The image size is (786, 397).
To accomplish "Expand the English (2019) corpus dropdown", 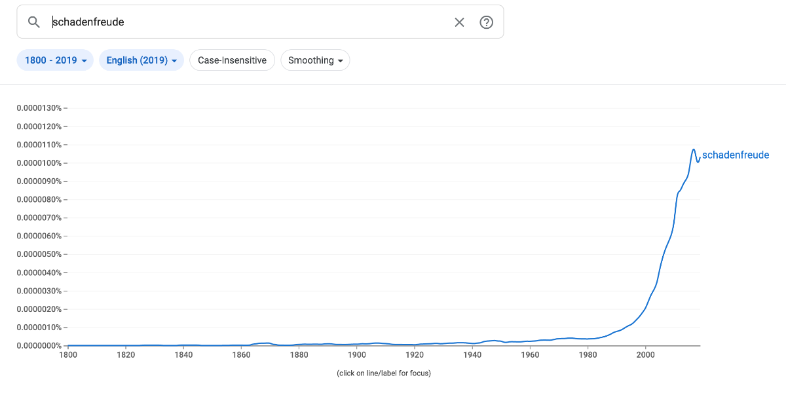I will (141, 60).
